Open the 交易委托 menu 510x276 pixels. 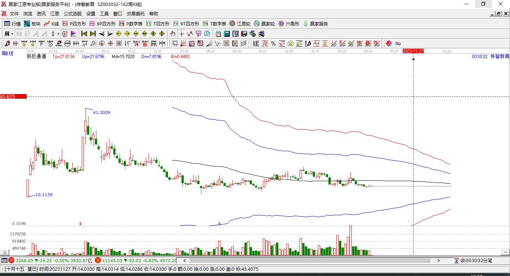coord(135,14)
